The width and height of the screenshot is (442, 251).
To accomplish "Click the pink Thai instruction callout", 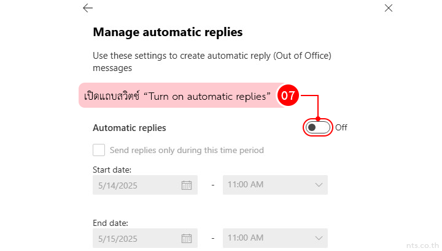I will [177, 96].
